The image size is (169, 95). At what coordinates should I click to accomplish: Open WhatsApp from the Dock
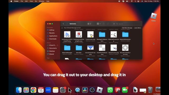pyautogui.click(x=110, y=90)
